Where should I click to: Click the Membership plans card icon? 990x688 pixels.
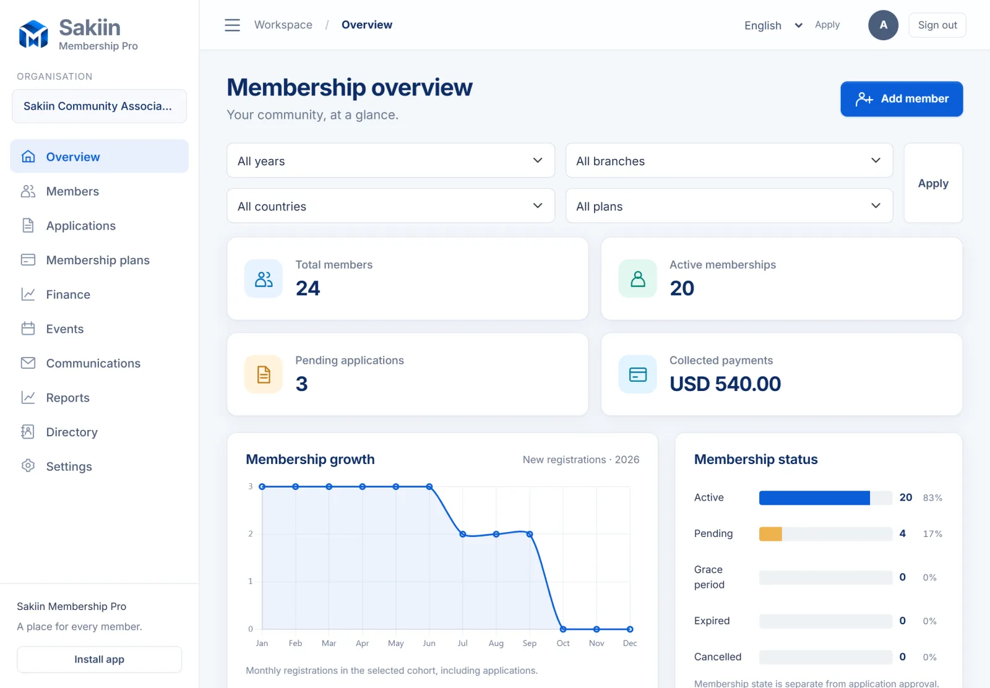pos(28,260)
